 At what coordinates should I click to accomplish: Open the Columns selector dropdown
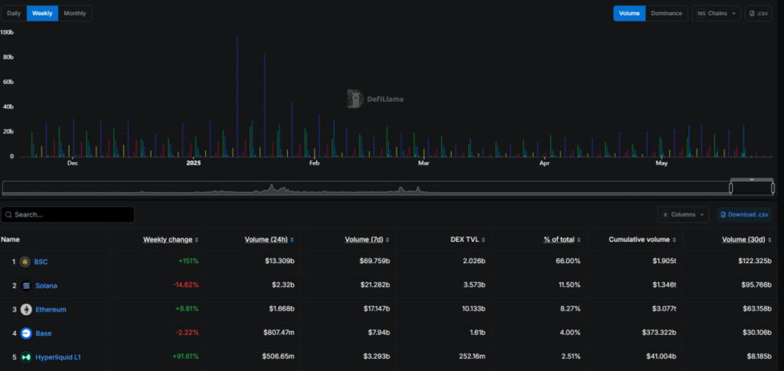(683, 215)
